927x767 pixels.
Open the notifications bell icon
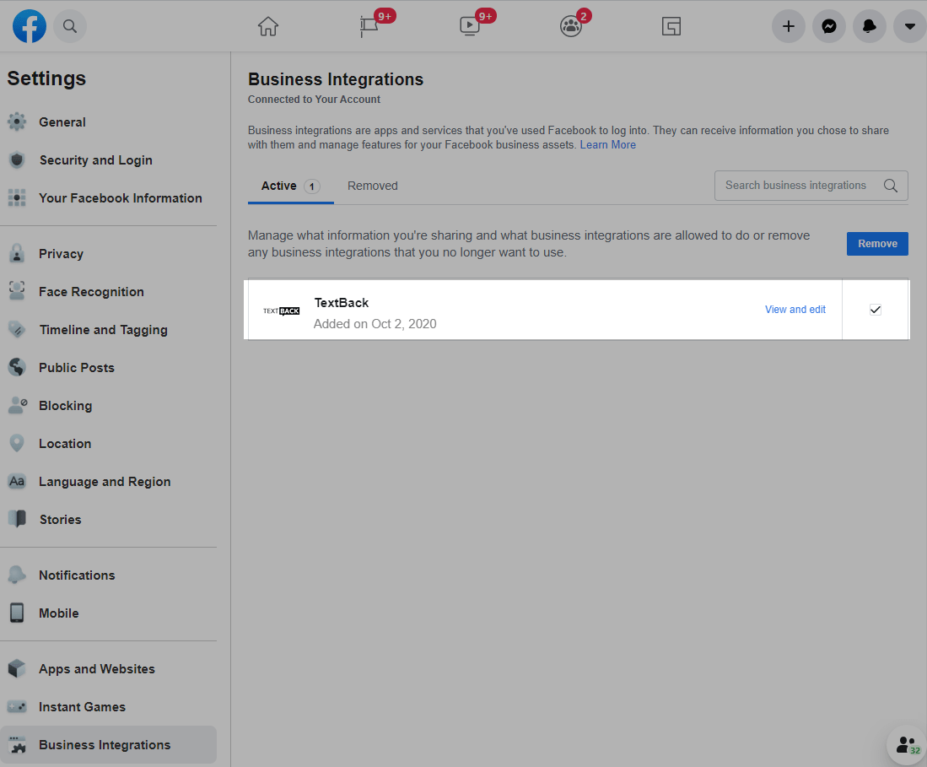click(869, 26)
